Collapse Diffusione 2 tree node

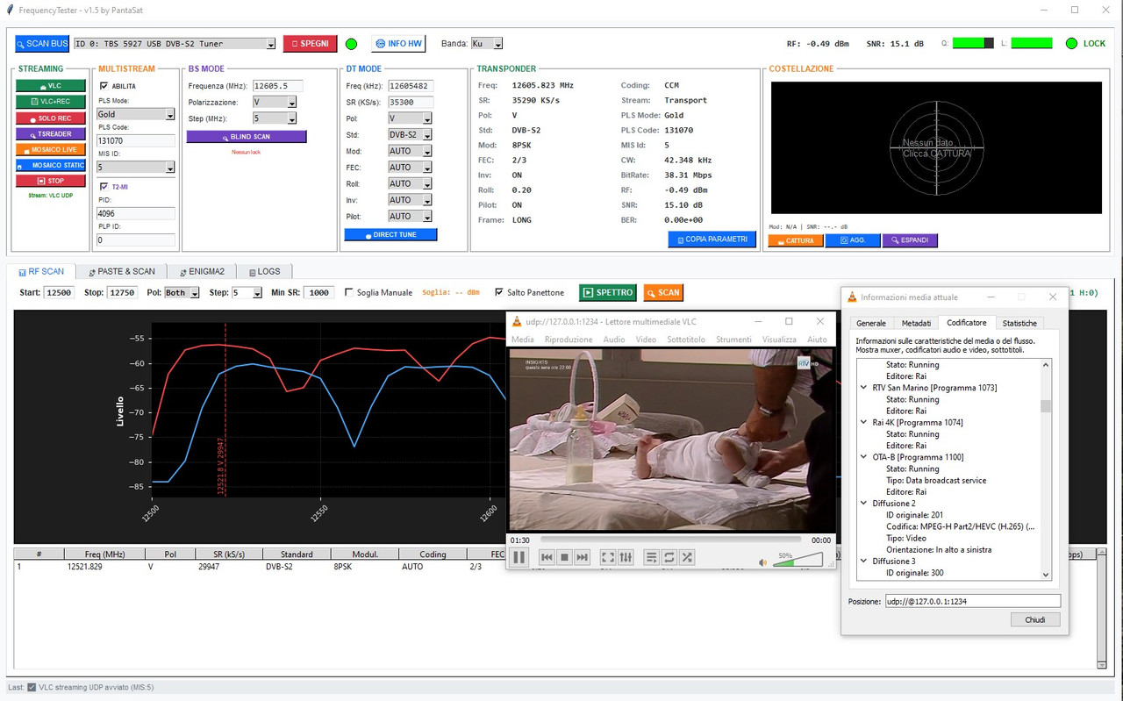point(865,504)
